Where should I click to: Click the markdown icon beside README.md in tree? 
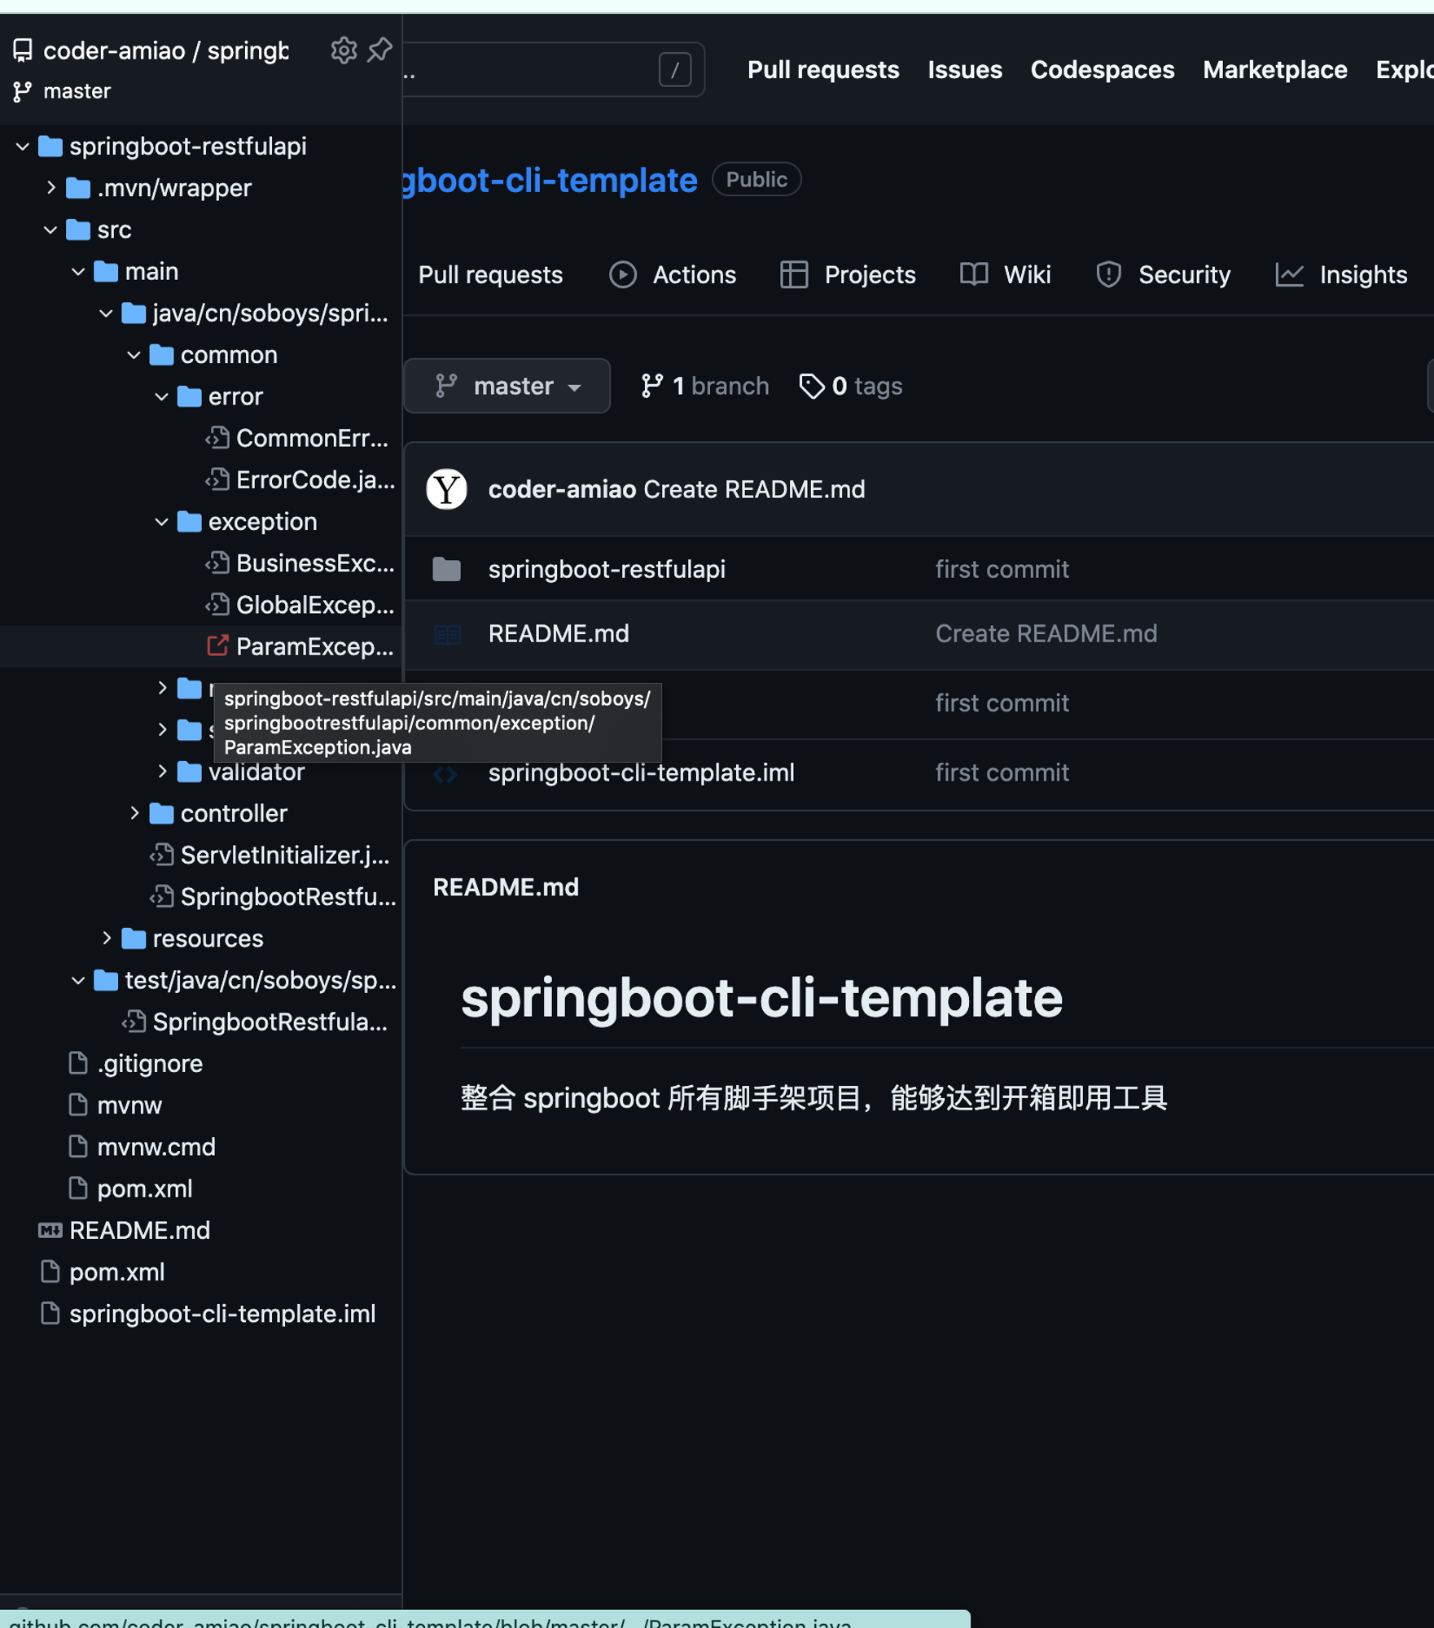[x=50, y=1230]
